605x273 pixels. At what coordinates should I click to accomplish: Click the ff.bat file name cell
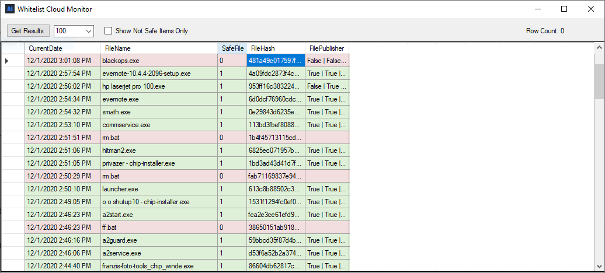[159, 228]
